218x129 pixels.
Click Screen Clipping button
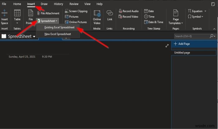pos(76,11)
